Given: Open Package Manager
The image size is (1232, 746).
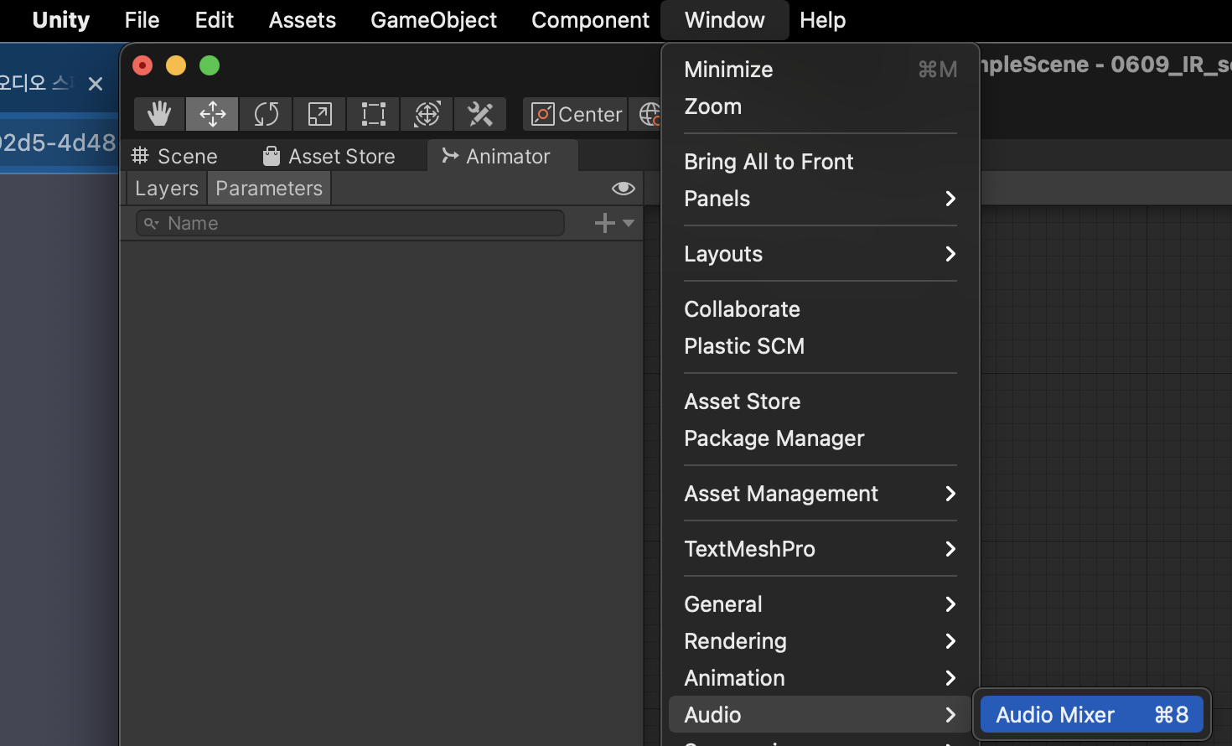Looking at the screenshot, I should point(820,438).
